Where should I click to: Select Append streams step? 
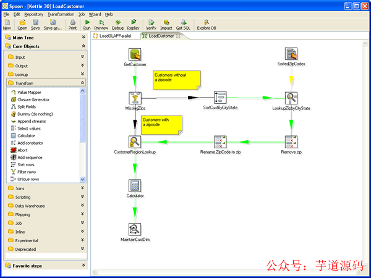28,121
